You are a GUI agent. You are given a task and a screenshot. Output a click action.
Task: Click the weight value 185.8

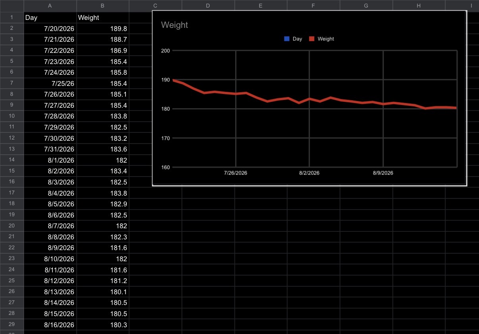coord(103,72)
